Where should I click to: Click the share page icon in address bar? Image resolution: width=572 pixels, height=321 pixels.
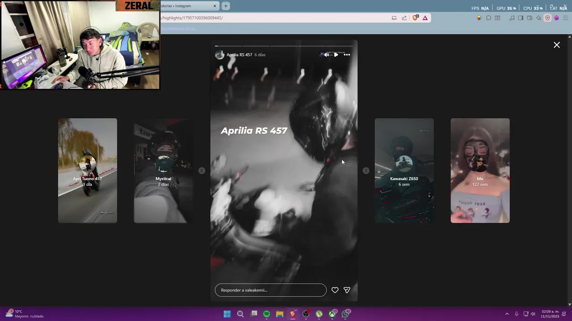(x=404, y=18)
